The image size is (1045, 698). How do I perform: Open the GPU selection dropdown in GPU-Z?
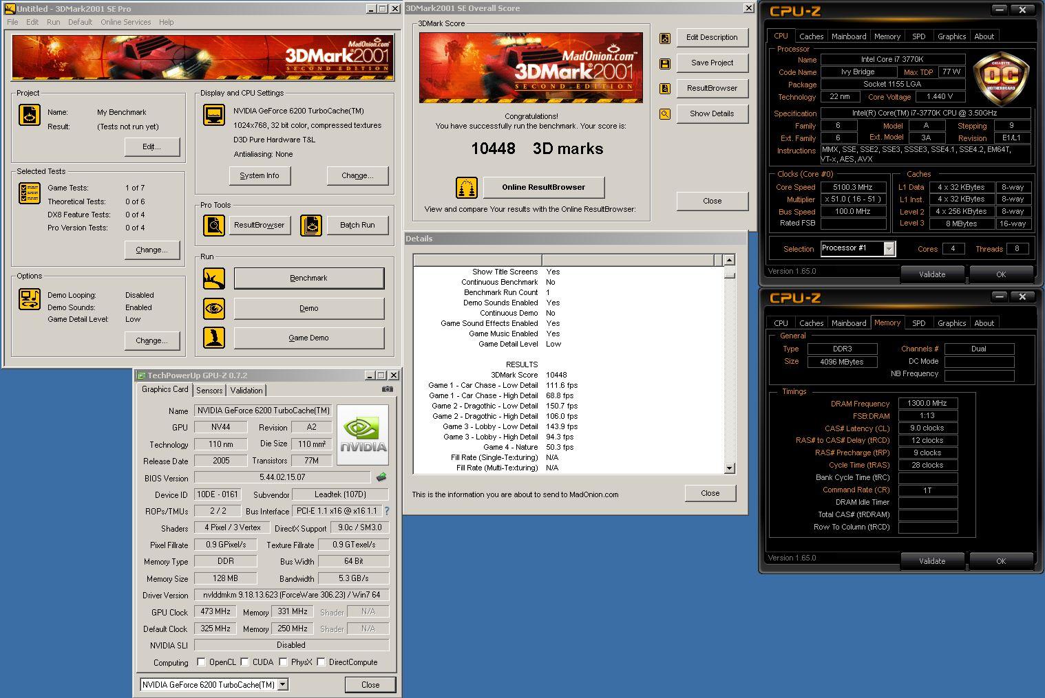tap(282, 684)
